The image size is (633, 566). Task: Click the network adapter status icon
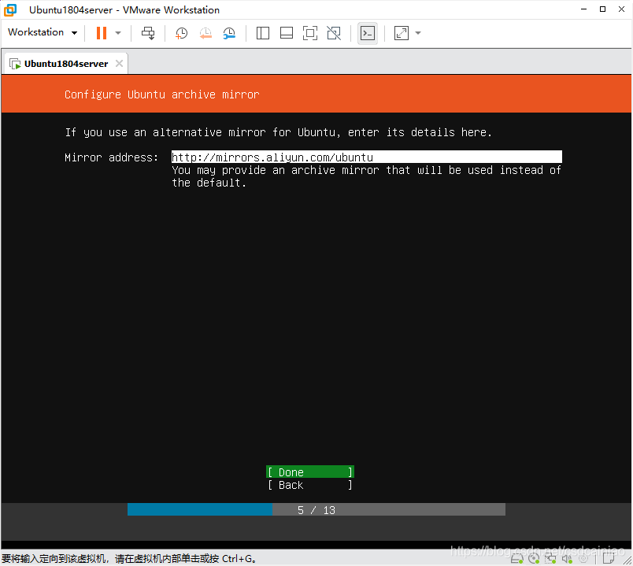point(550,559)
